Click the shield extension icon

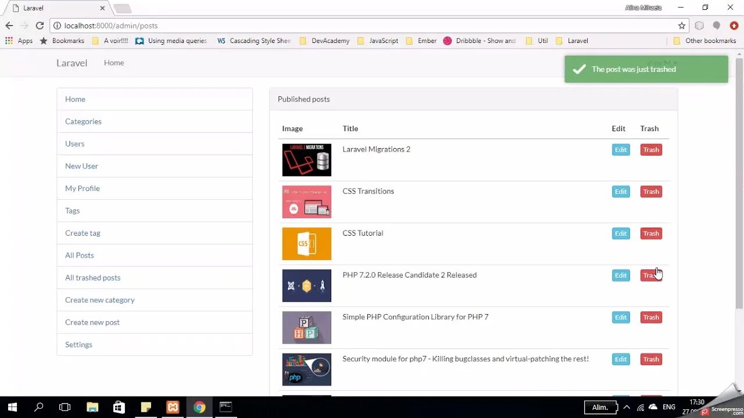click(699, 26)
